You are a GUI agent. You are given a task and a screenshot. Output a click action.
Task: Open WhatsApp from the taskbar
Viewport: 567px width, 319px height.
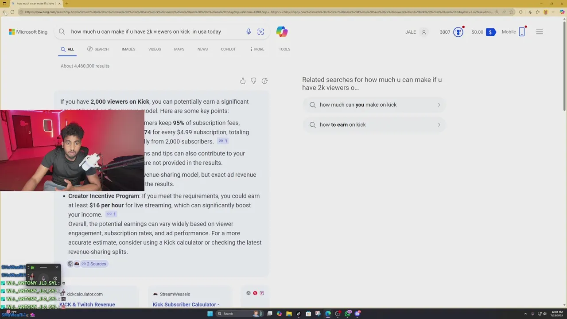pyautogui.click(x=348, y=314)
